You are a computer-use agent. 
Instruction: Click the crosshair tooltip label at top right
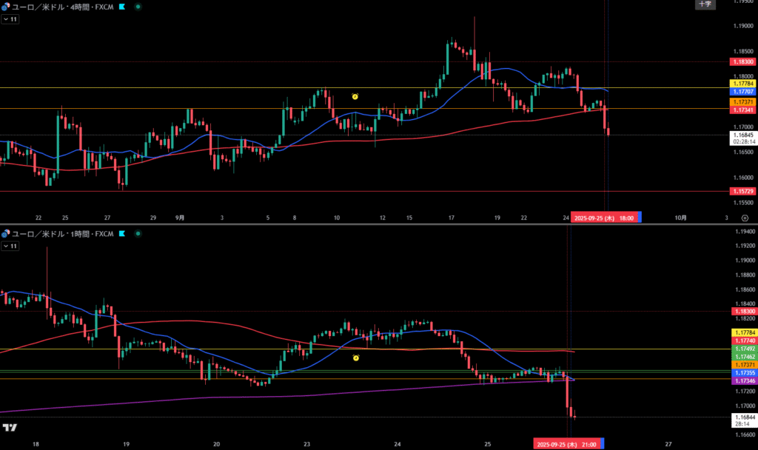(705, 4)
